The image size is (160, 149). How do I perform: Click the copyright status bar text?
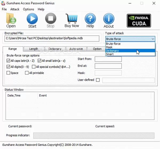tap(47, 145)
